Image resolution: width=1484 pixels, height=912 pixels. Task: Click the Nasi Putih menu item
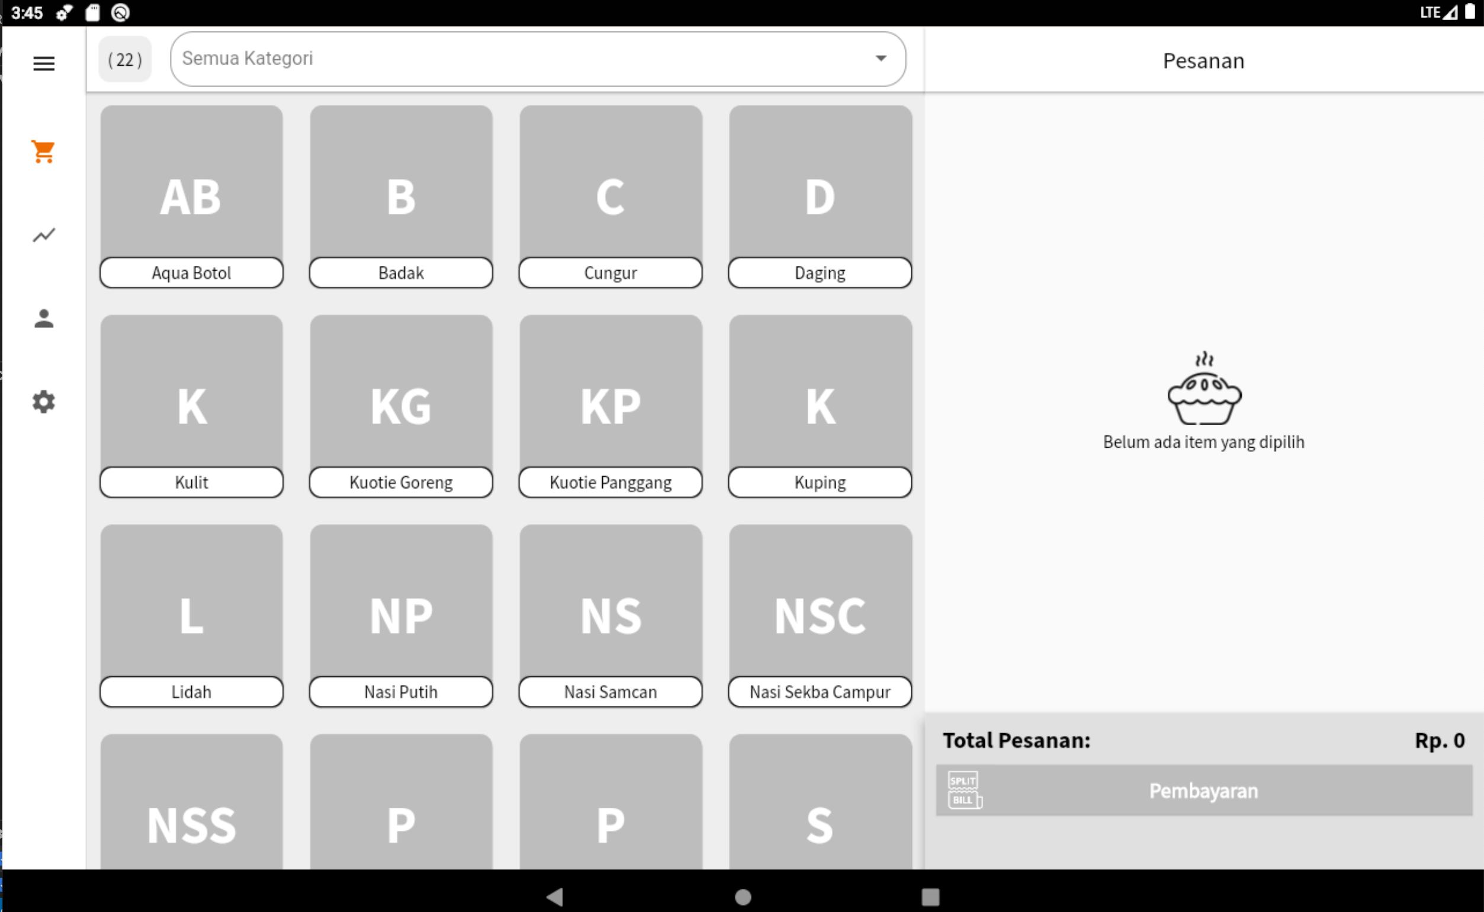click(400, 615)
